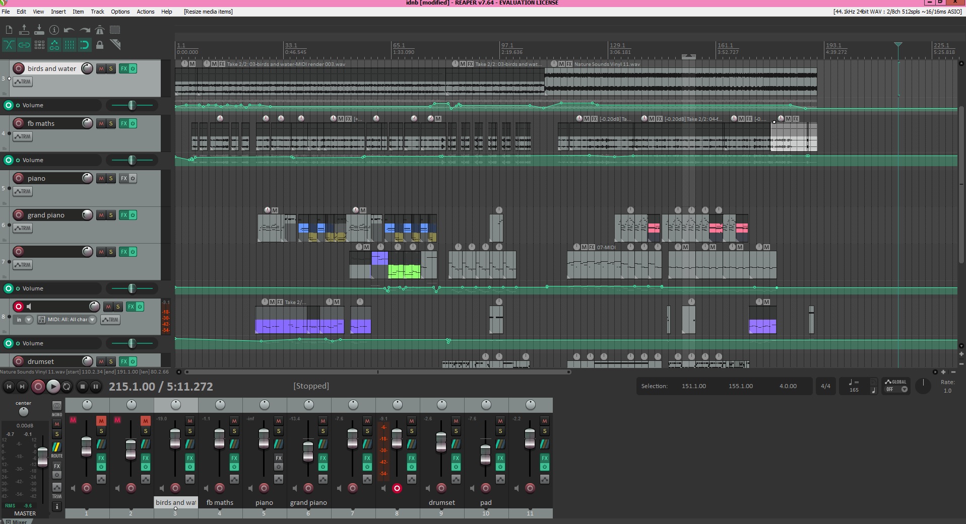Click the audio device info in the menu bar
966x524 pixels.
tap(897, 12)
